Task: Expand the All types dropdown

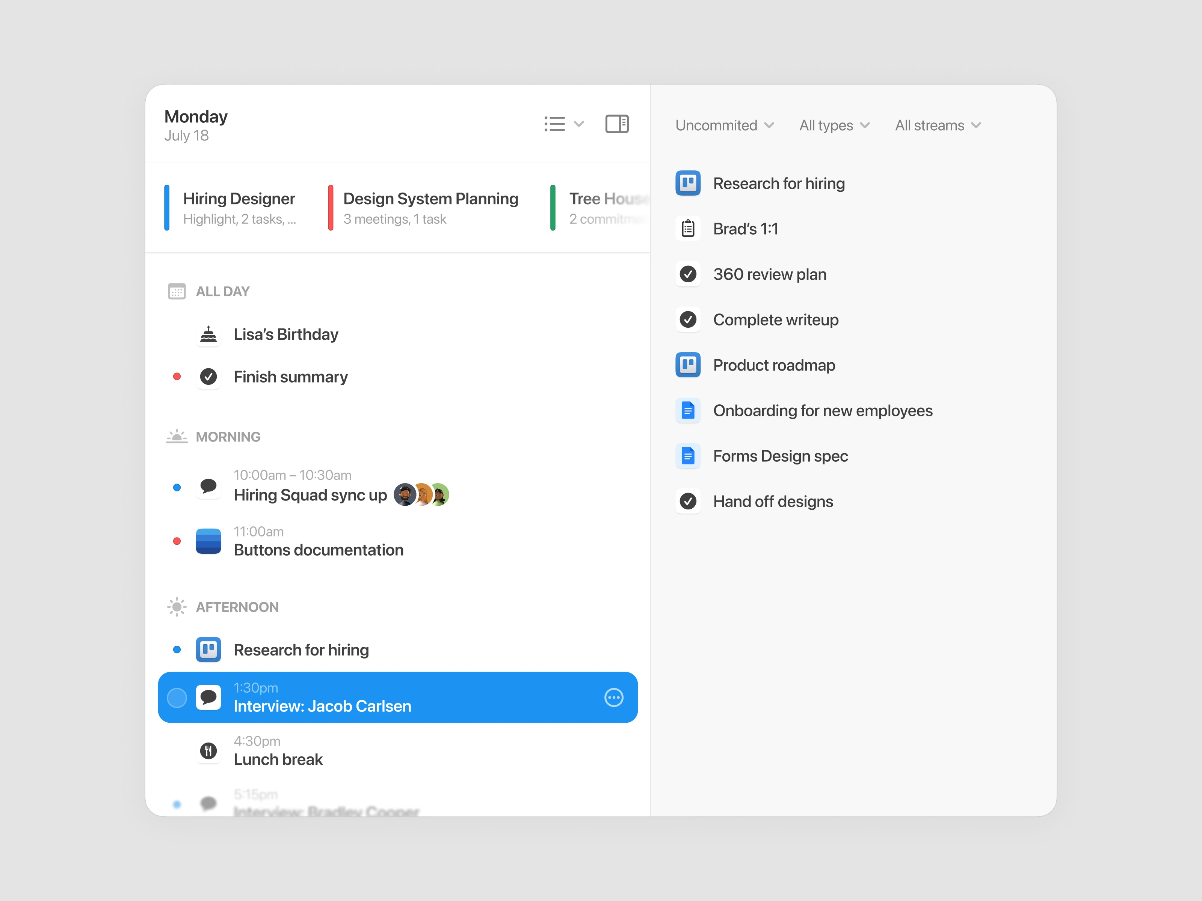Action: (x=834, y=125)
